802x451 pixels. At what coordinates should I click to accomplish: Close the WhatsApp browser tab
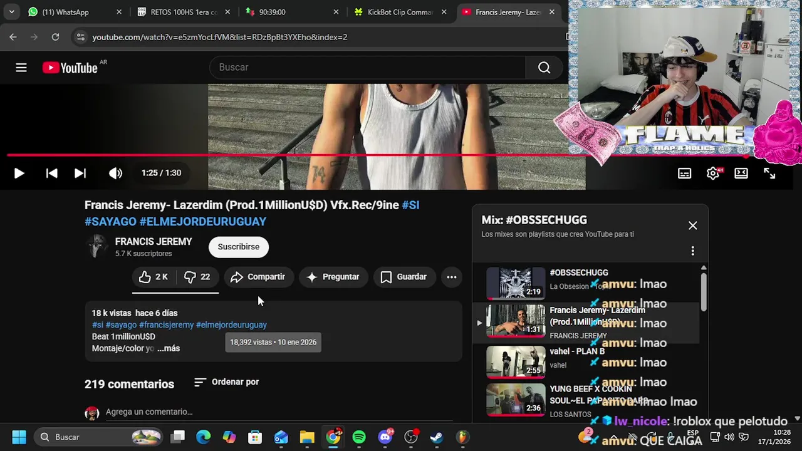click(x=119, y=12)
